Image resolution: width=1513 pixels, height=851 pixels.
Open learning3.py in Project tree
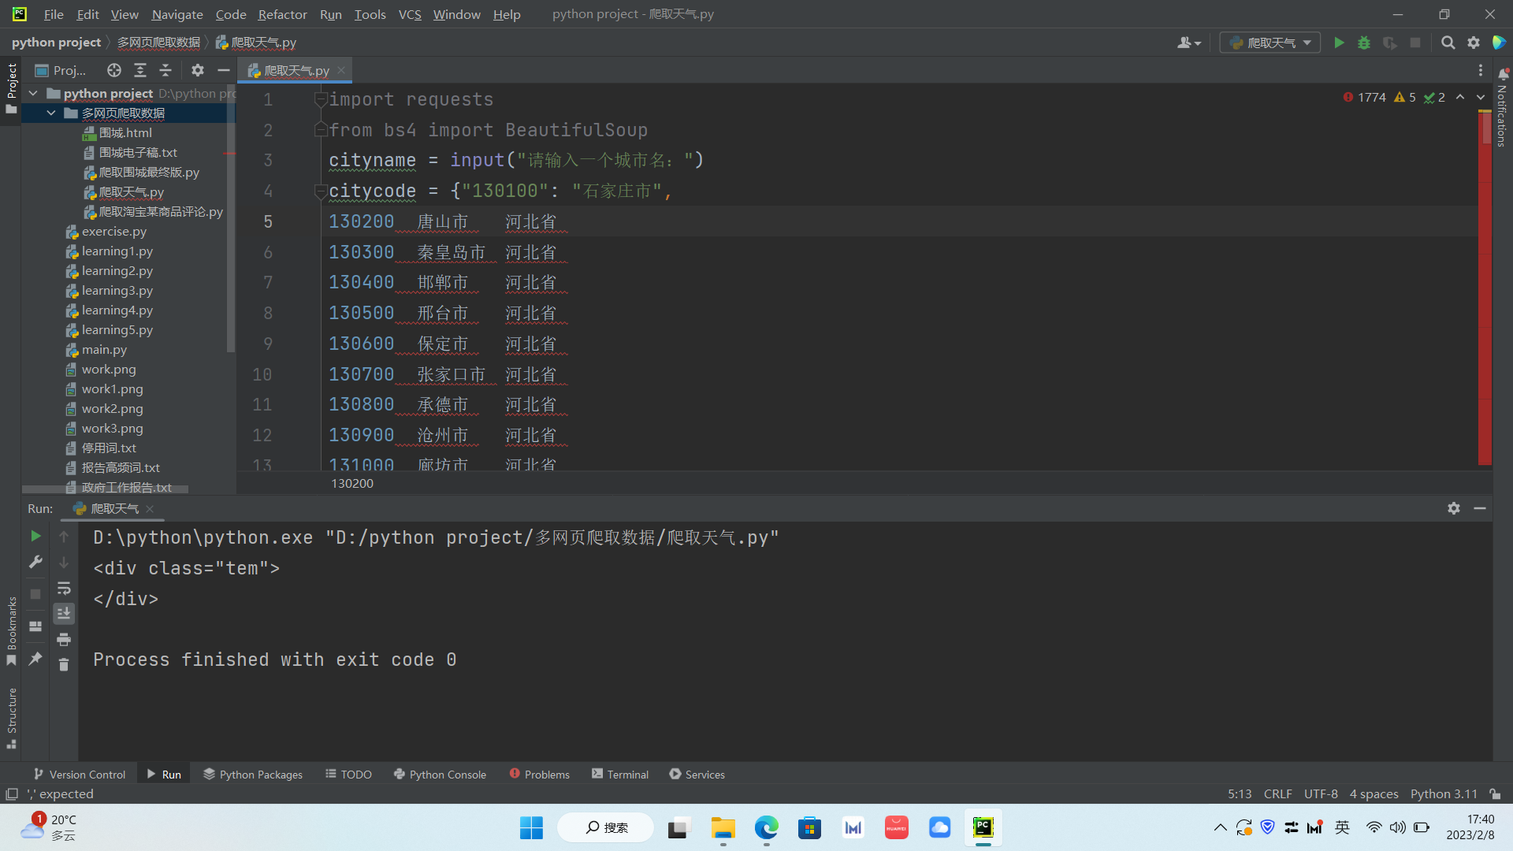(x=117, y=290)
